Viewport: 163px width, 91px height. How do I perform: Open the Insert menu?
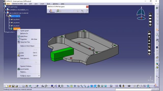click(x=42, y=4)
